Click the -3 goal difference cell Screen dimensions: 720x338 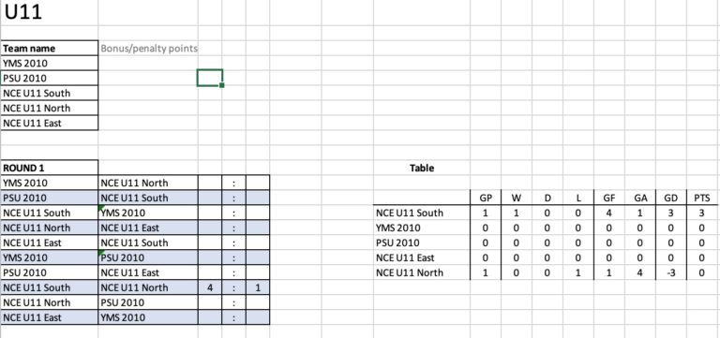coord(671,272)
